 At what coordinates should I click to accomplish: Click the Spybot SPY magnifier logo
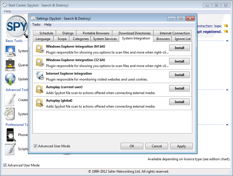(17, 27)
